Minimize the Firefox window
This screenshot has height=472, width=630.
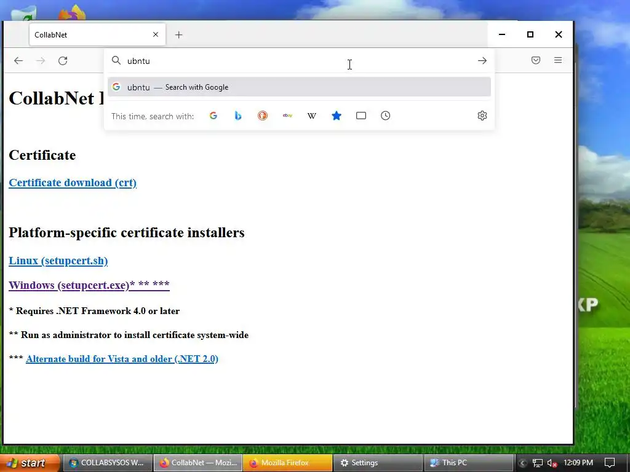[x=502, y=34]
